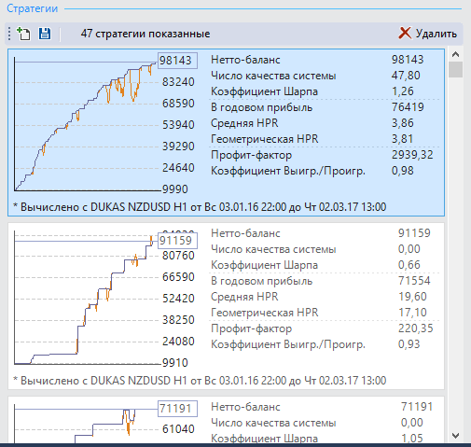Click Профит-фактор value 220,35
471x447 pixels.
pos(416,328)
